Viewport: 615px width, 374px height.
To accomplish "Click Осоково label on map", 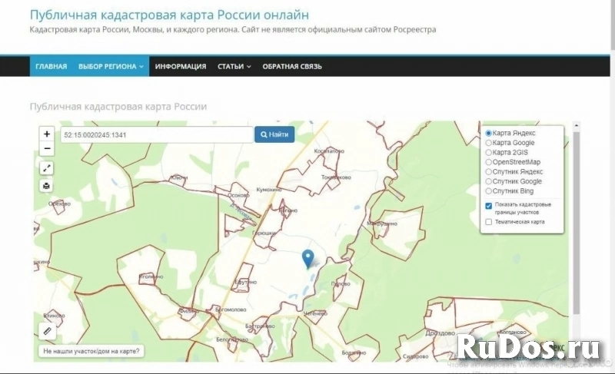I will [x=238, y=195].
